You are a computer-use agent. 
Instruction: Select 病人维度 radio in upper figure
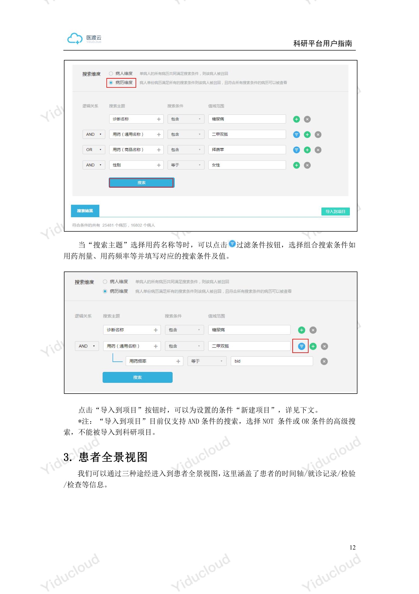pos(111,73)
